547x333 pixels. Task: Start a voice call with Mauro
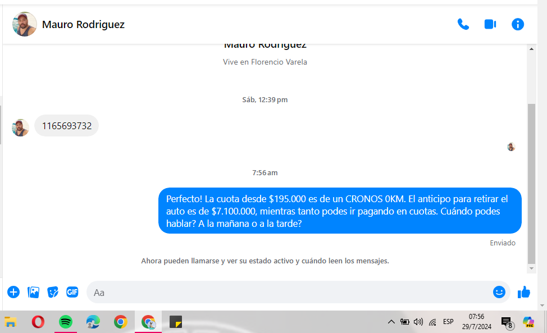click(x=463, y=24)
